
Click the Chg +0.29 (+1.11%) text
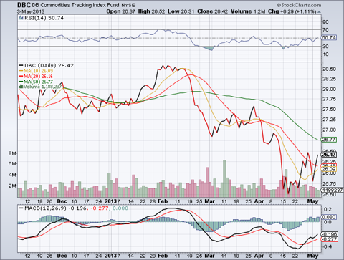click(x=292, y=11)
